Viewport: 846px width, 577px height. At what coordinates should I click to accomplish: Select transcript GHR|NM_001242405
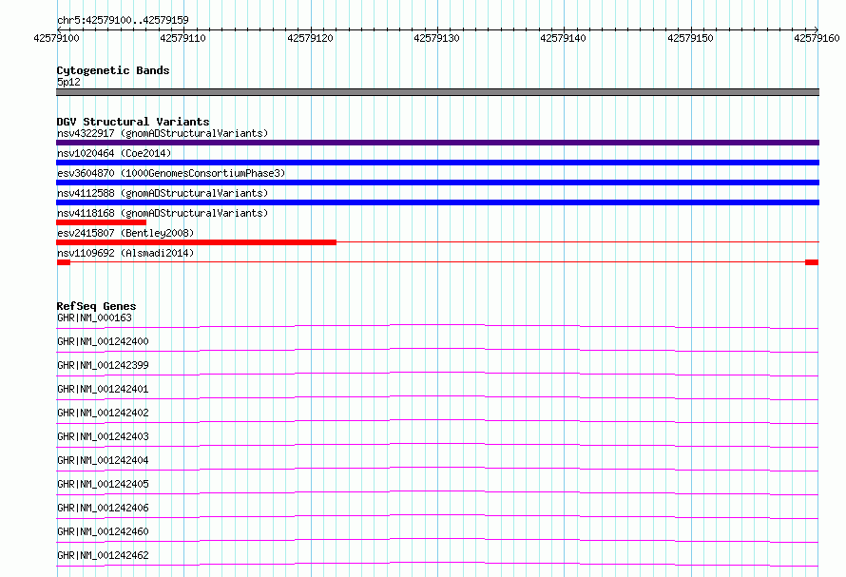click(103, 484)
